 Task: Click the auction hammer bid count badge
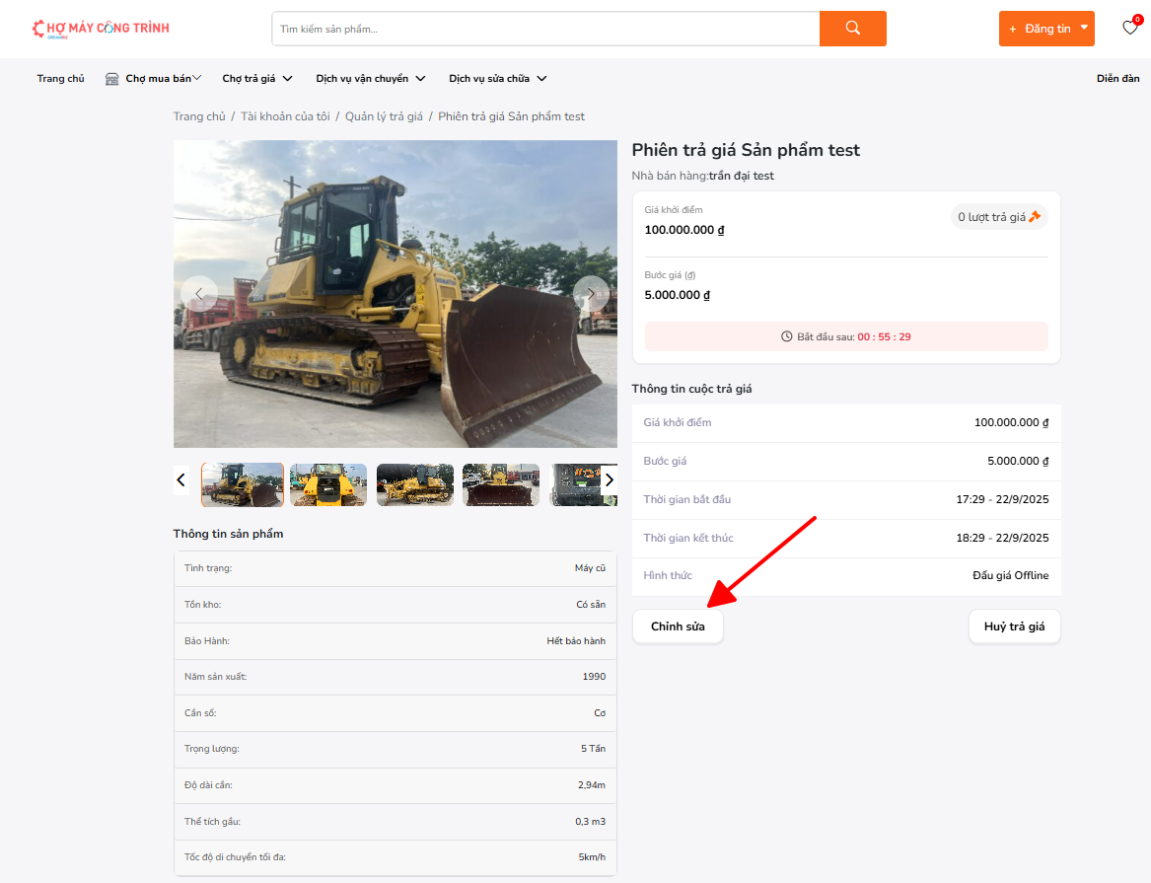pyautogui.click(x=998, y=217)
